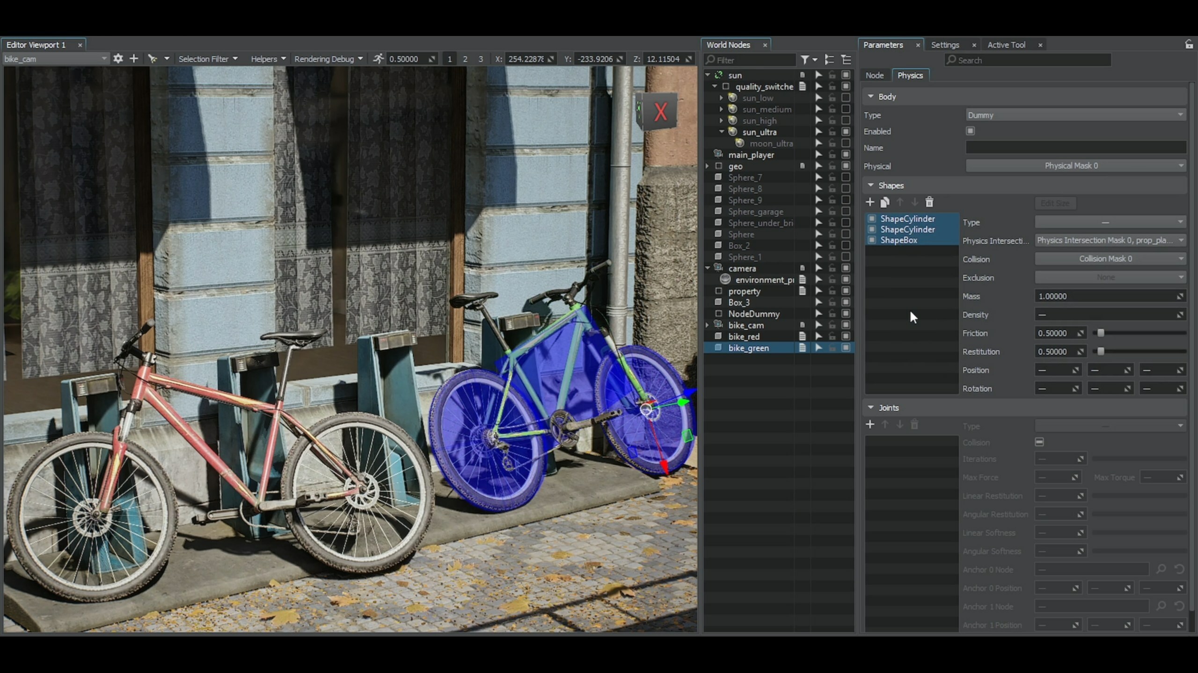Switch to the Node tab

point(874,75)
